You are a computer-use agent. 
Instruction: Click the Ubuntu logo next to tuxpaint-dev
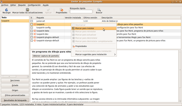(x=34, y=34)
